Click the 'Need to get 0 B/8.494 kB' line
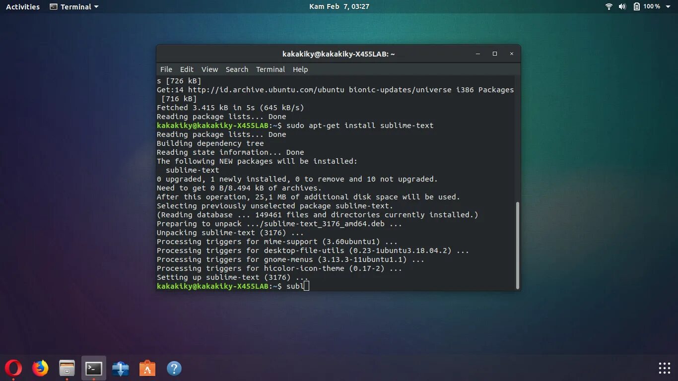 click(x=239, y=188)
